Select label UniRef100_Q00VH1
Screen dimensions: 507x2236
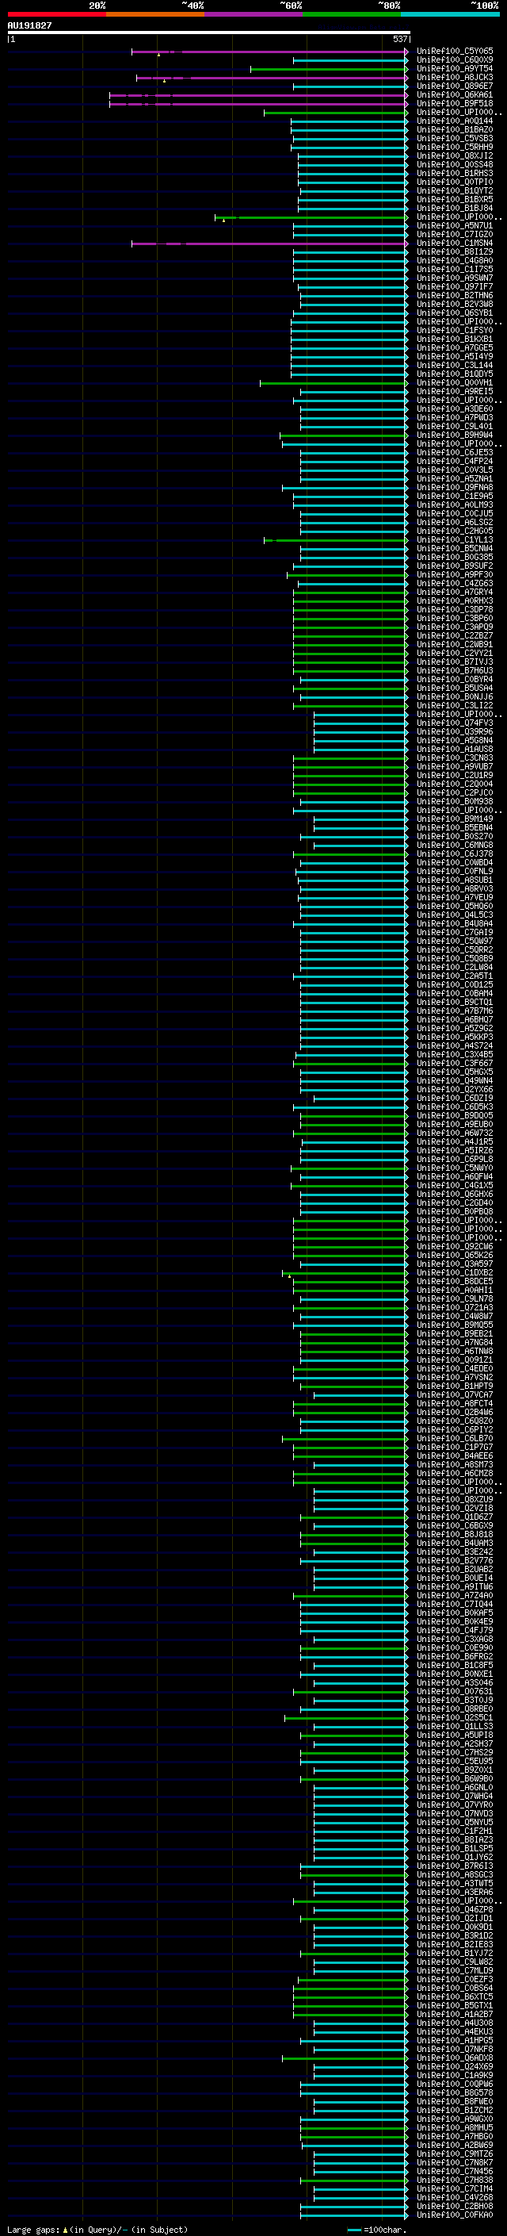tap(454, 383)
